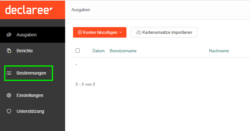This screenshot has width=250, height=131.
Task: Click the list icon beside Bestimmungen
Action: point(9,73)
